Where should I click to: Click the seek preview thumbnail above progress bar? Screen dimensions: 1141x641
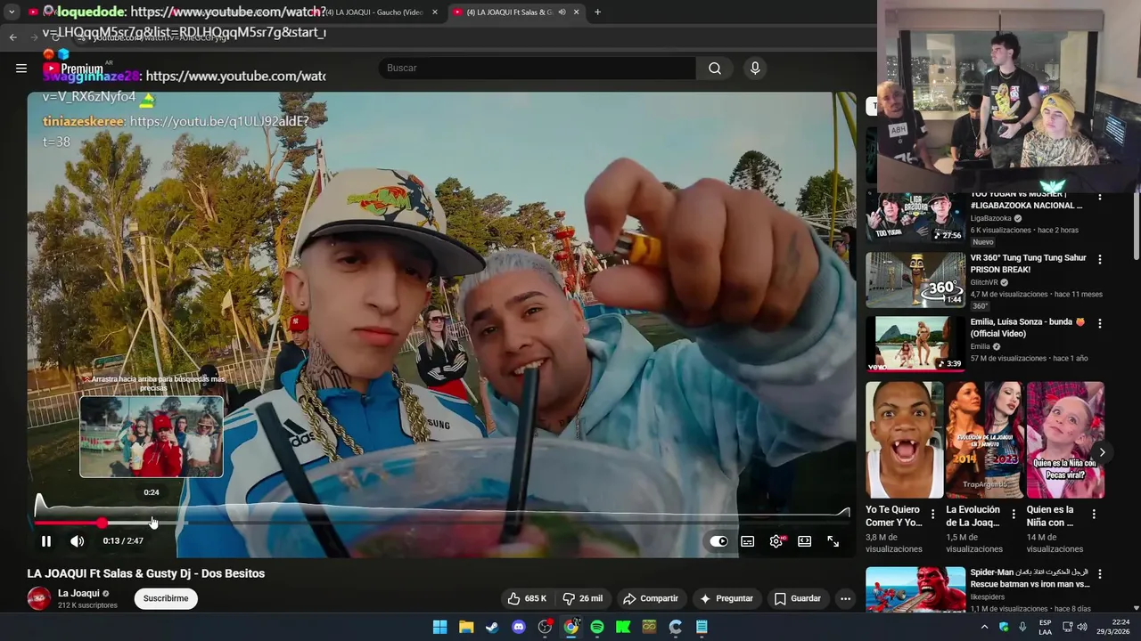tap(152, 436)
